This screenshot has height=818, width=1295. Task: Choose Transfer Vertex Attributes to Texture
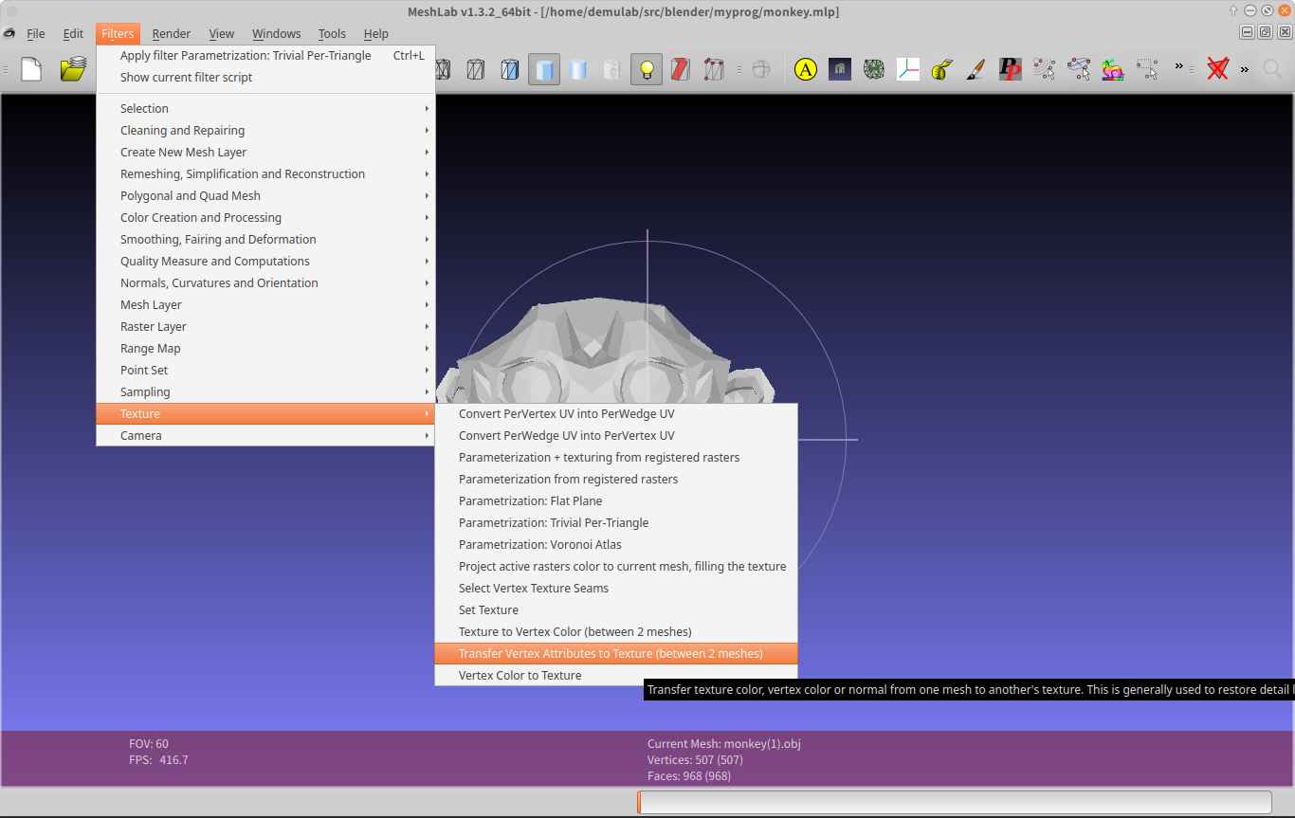[616, 653]
